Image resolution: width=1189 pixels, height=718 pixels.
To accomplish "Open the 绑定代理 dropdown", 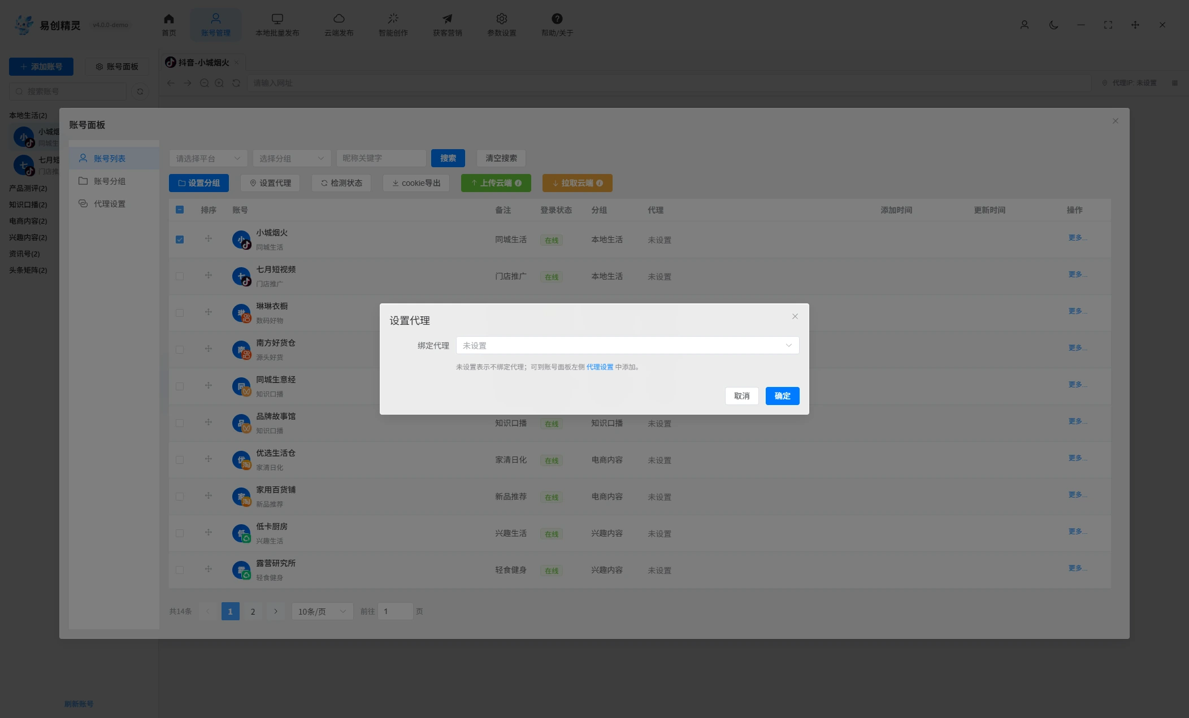I will click(x=627, y=345).
